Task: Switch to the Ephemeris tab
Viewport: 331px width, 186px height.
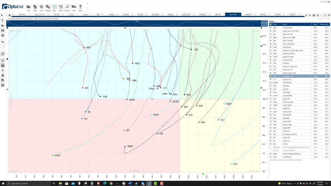Action: (22, 15)
